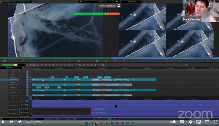This screenshot has width=219, height=126.
Task: Switch YouTube to miniplayer
Action: click(198, 122)
